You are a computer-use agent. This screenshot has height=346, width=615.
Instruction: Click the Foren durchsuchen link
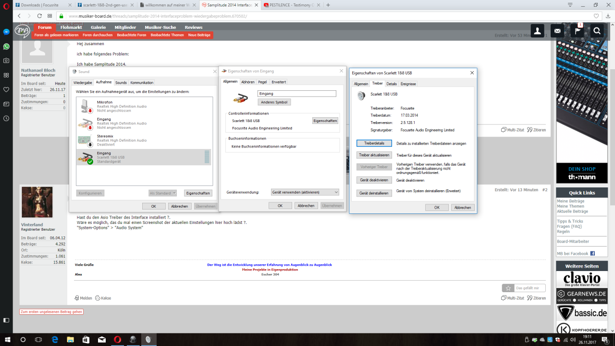(x=98, y=35)
